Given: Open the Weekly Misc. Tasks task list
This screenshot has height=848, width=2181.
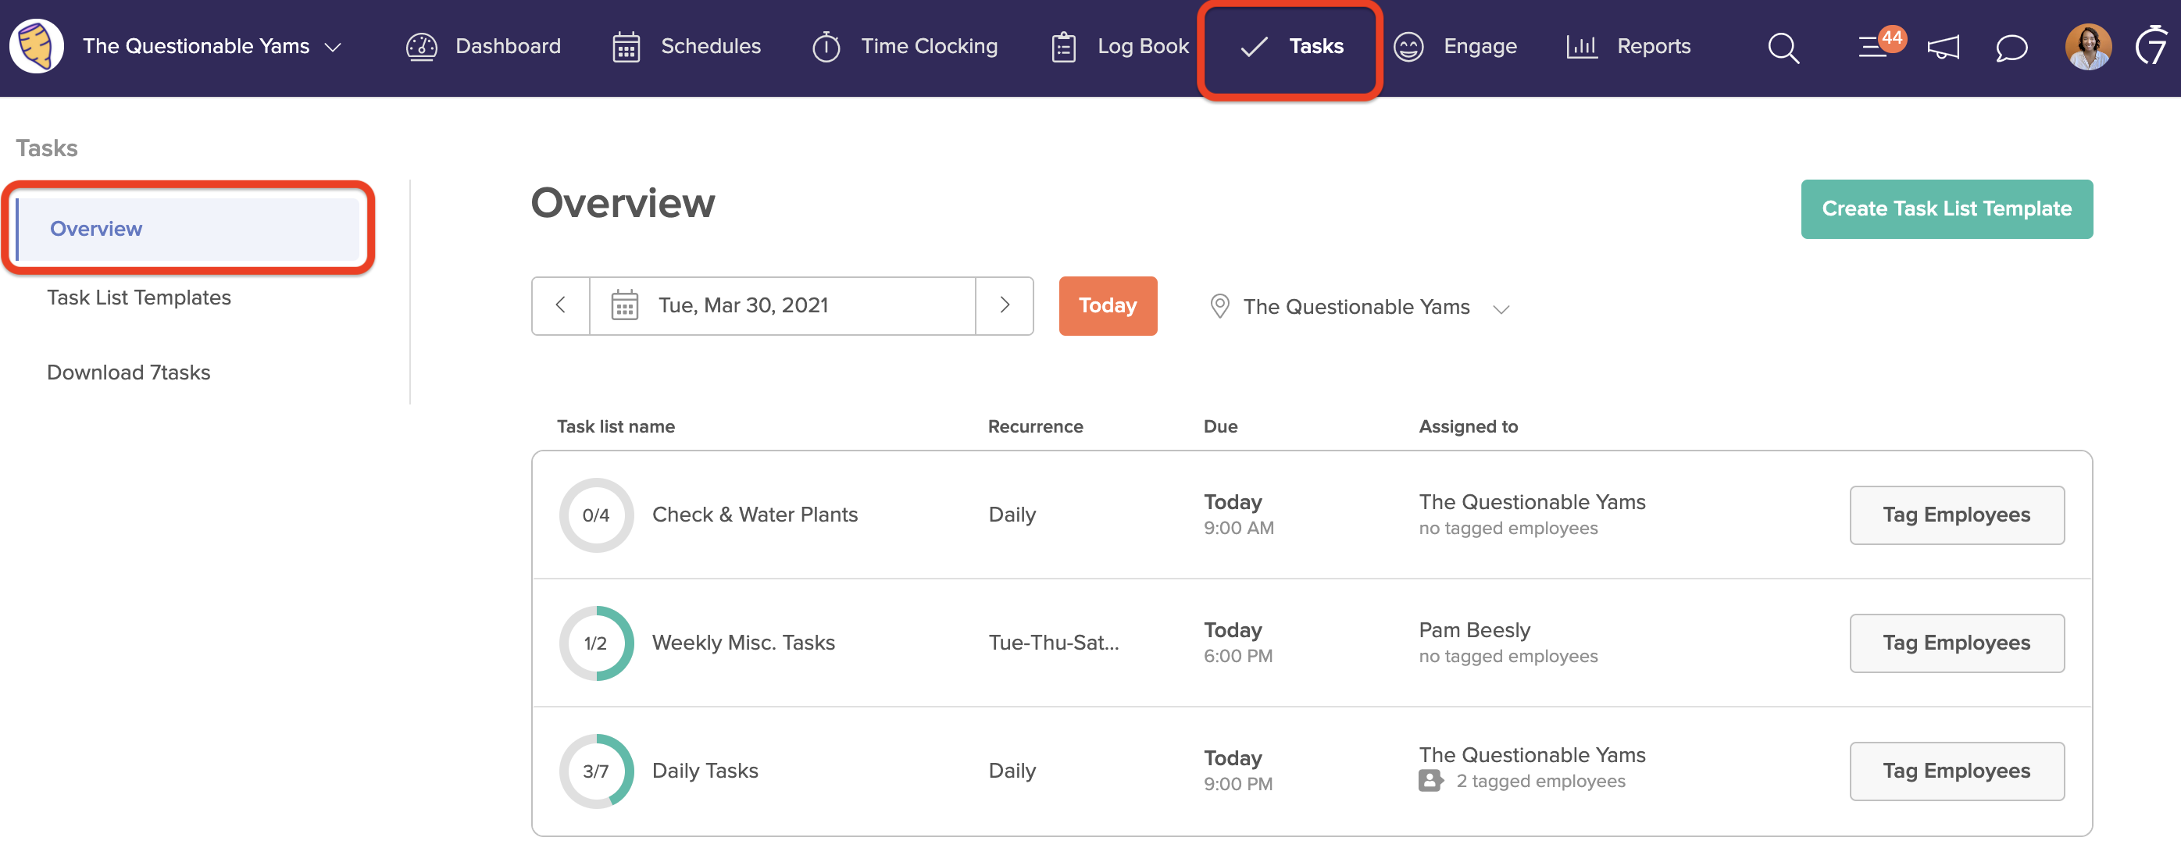Looking at the screenshot, I should (744, 643).
